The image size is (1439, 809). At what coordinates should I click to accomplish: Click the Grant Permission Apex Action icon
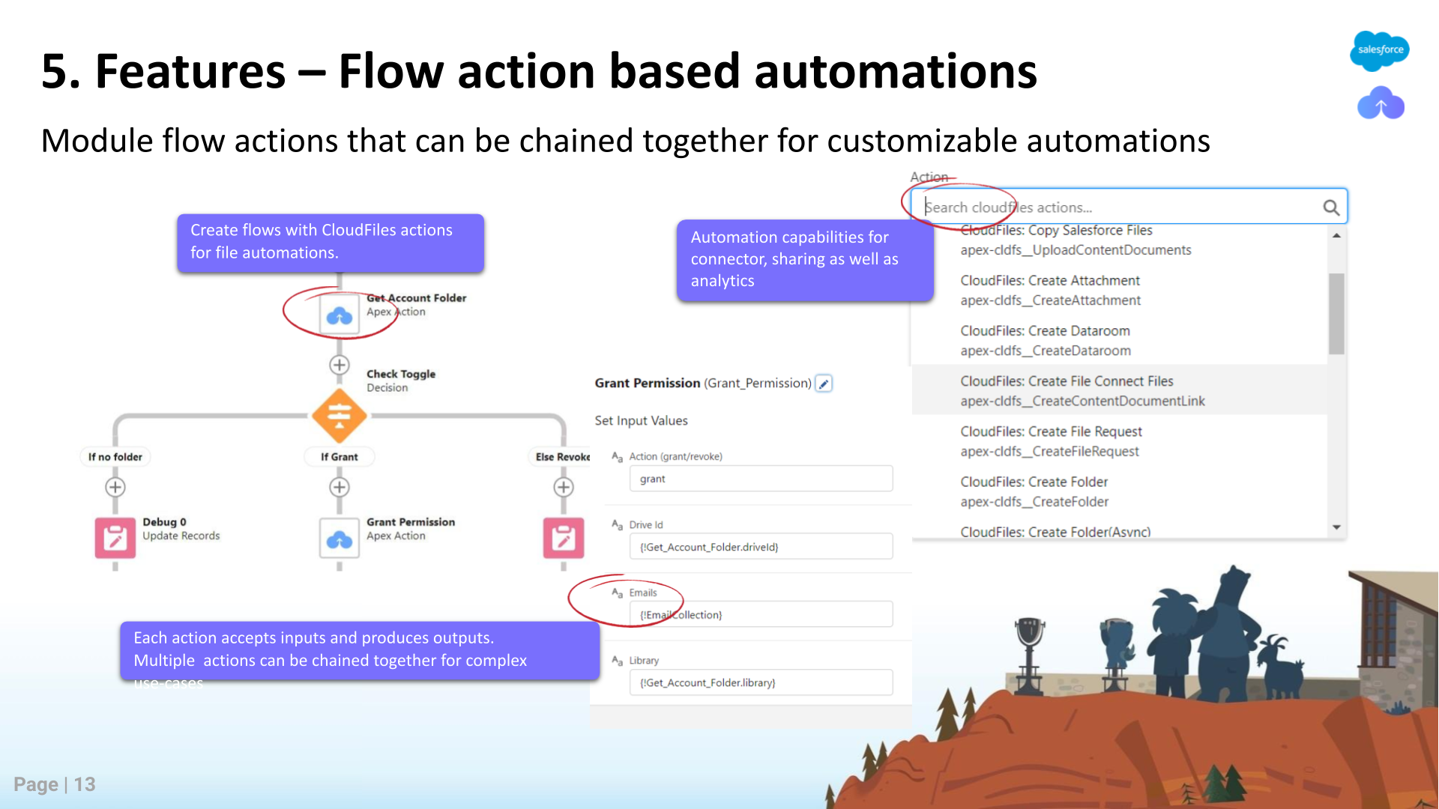340,538
